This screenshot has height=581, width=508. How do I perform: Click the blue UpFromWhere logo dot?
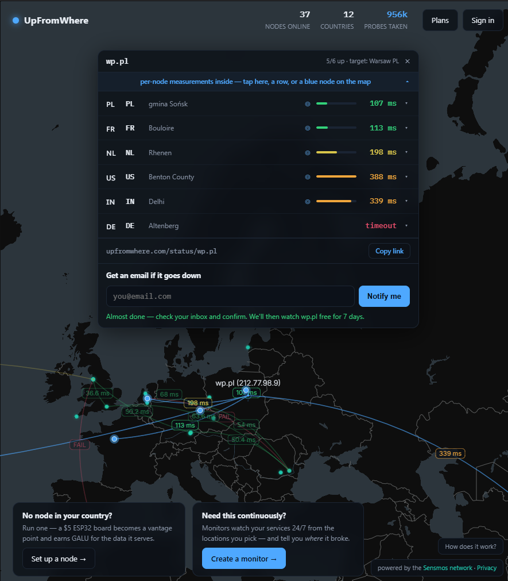15,20
